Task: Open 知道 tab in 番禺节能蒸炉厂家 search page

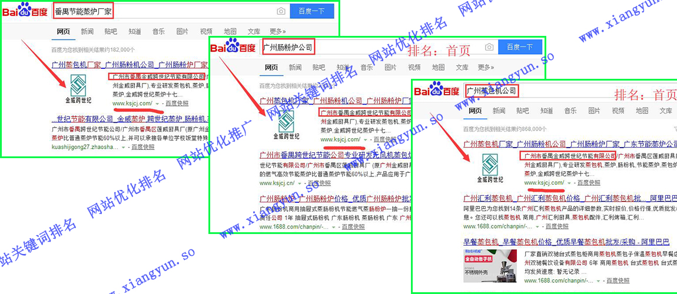Action: click(135, 32)
